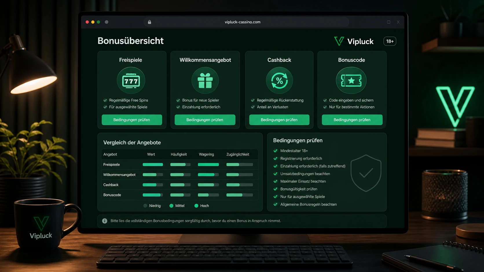Click checkmark beside Registrierung erforderlich
The width and height of the screenshot is (484, 272).
(x=275, y=158)
